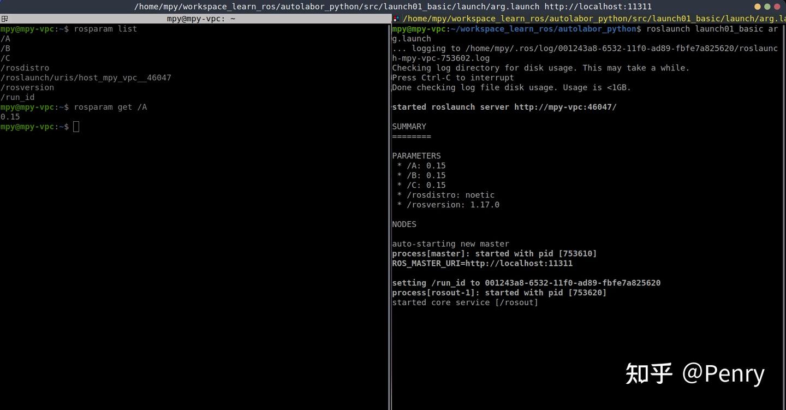Open the grouping menu on the left terminal pane
The width and height of the screenshot is (786, 410).
(x=4, y=18)
